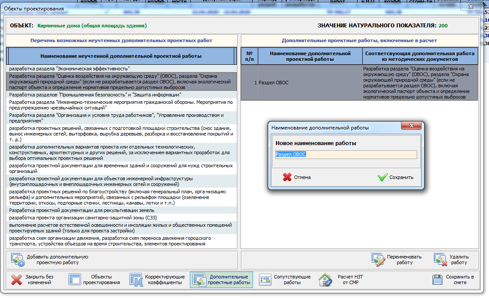The width and height of the screenshot is (489, 298).
Task: Open the Объекты проектирования tab
Action: 94,279
